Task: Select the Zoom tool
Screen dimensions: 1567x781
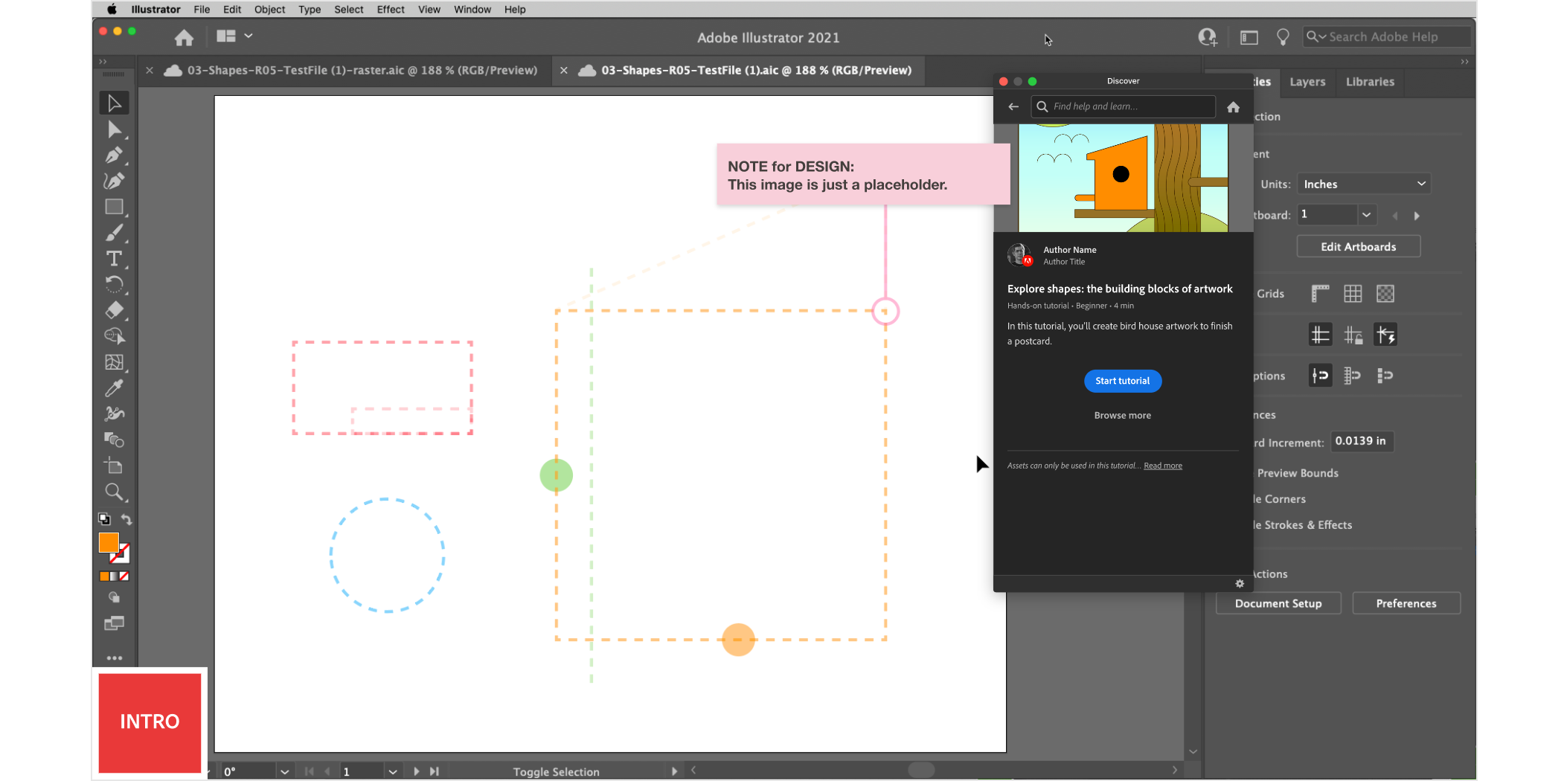Action: [x=115, y=492]
